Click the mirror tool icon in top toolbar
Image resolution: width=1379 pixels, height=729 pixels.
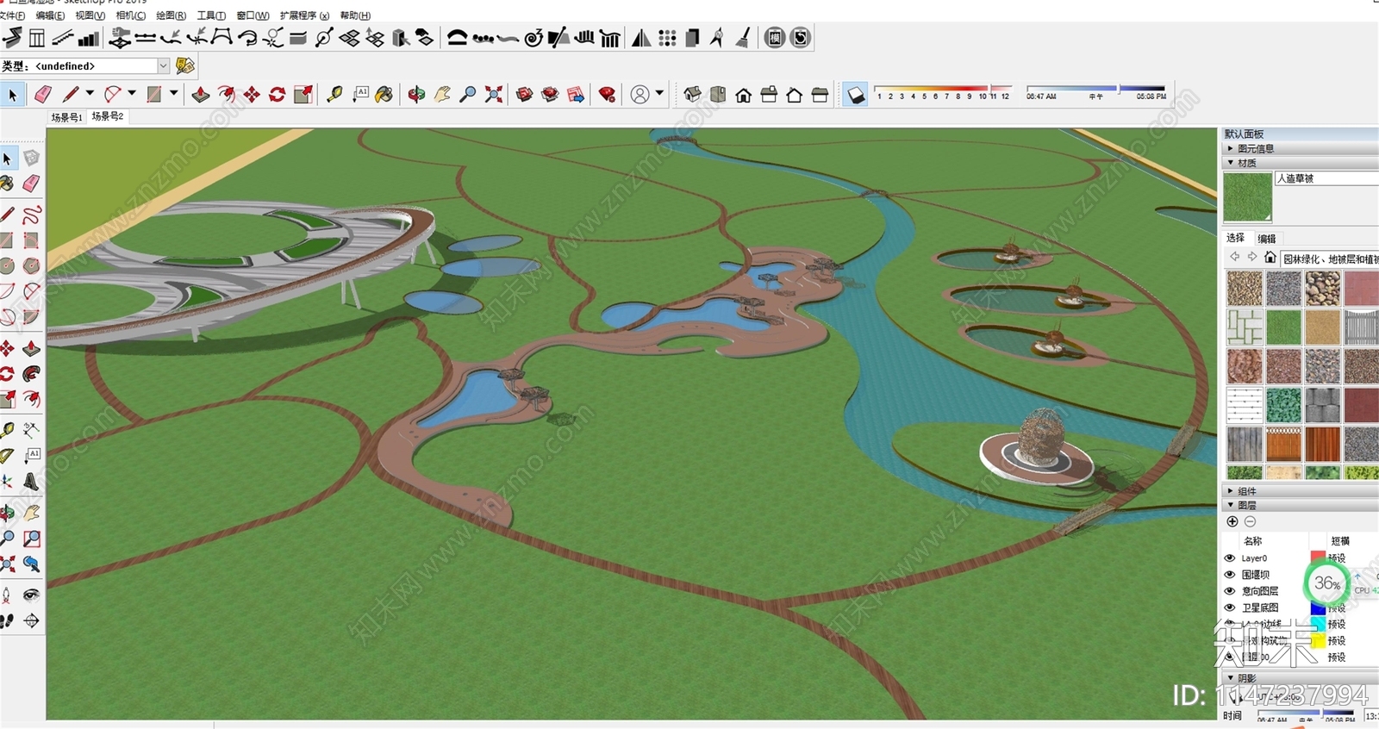point(641,37)
